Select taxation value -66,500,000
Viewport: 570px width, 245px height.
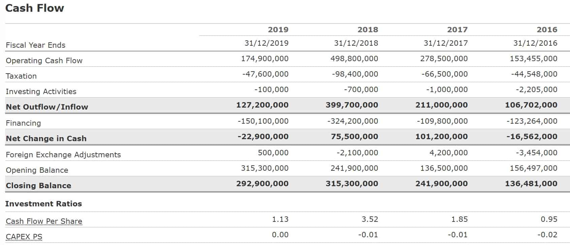445,74
